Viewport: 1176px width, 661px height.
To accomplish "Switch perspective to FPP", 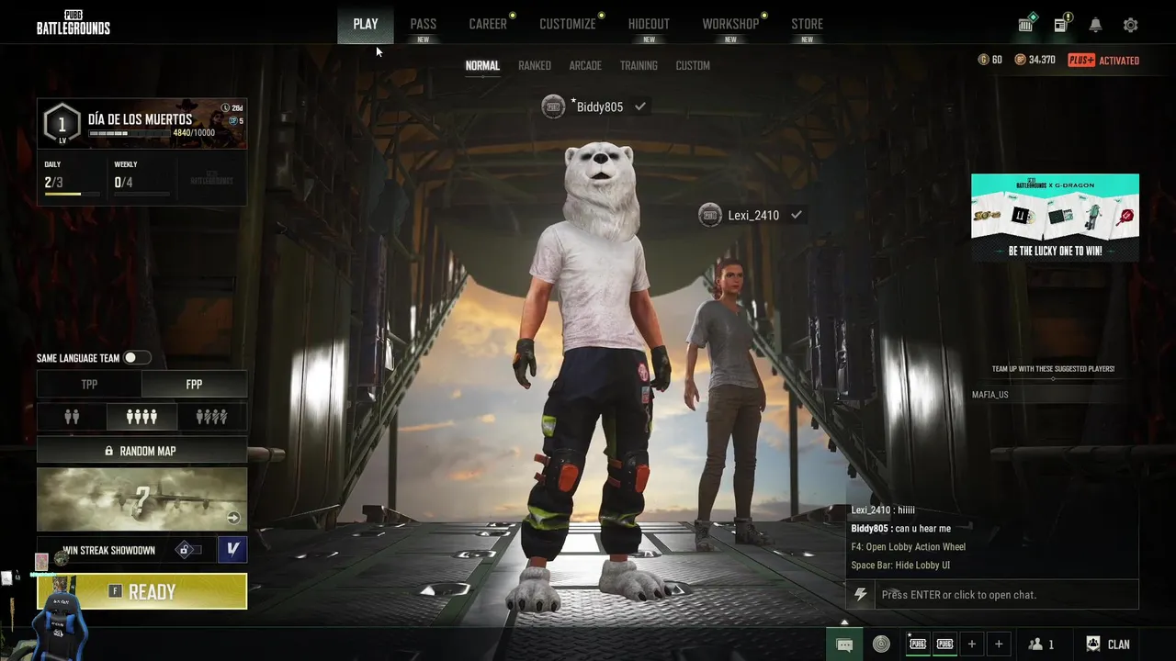I will [194, 385].
